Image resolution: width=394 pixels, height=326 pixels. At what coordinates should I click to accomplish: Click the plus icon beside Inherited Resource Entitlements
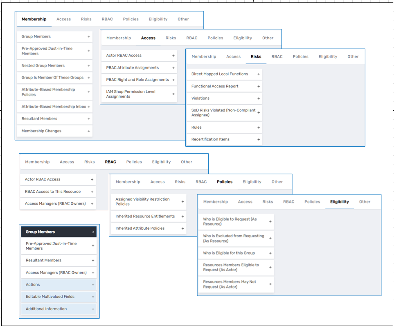point(182,217)
